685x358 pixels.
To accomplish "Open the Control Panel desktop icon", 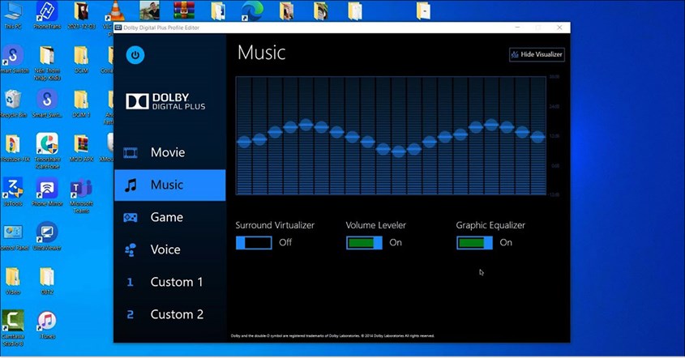I will (13, 237).
